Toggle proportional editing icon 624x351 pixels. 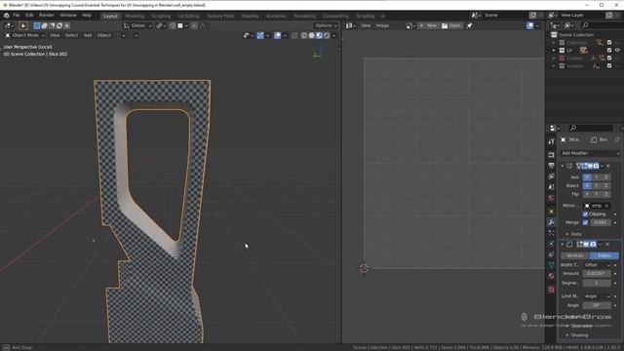click(194, 25)
